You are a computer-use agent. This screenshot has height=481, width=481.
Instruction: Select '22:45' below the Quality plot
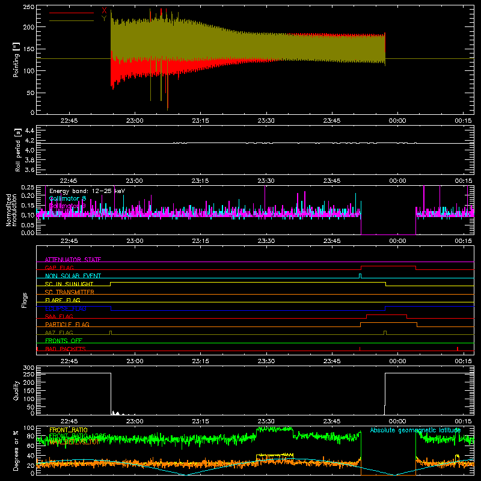pos(69,421)
